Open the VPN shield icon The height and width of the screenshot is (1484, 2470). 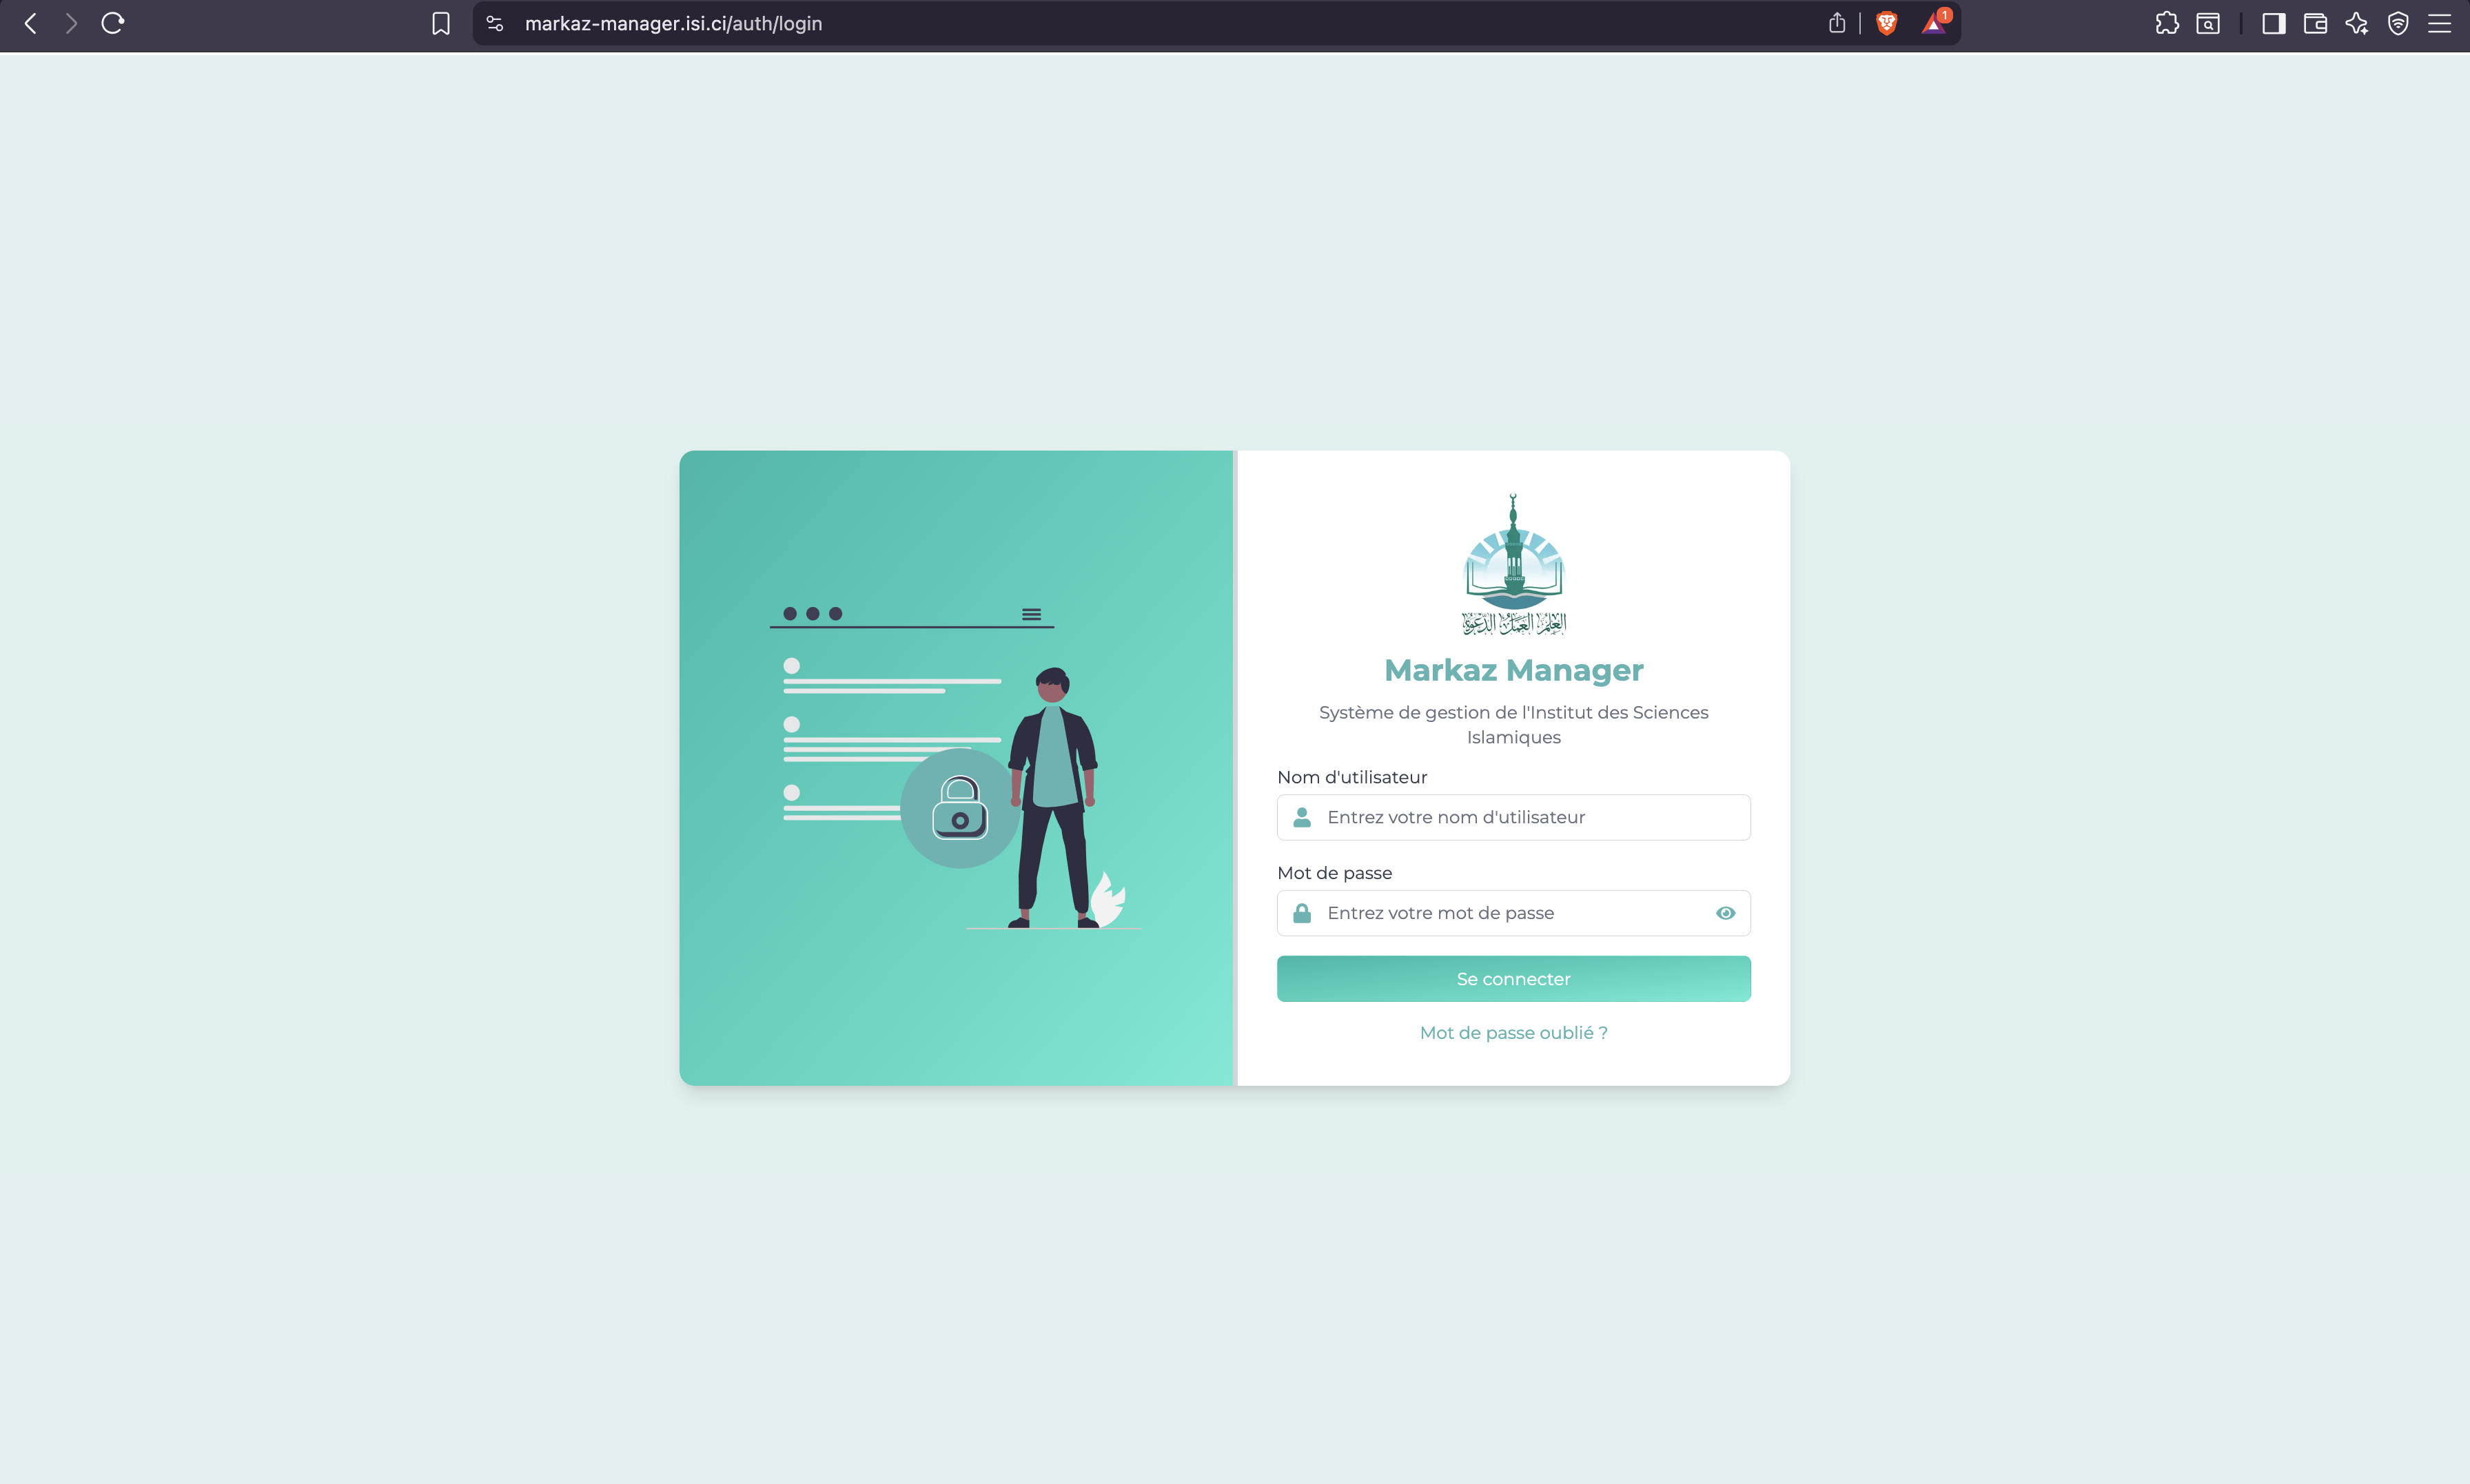coord(2397,23)
